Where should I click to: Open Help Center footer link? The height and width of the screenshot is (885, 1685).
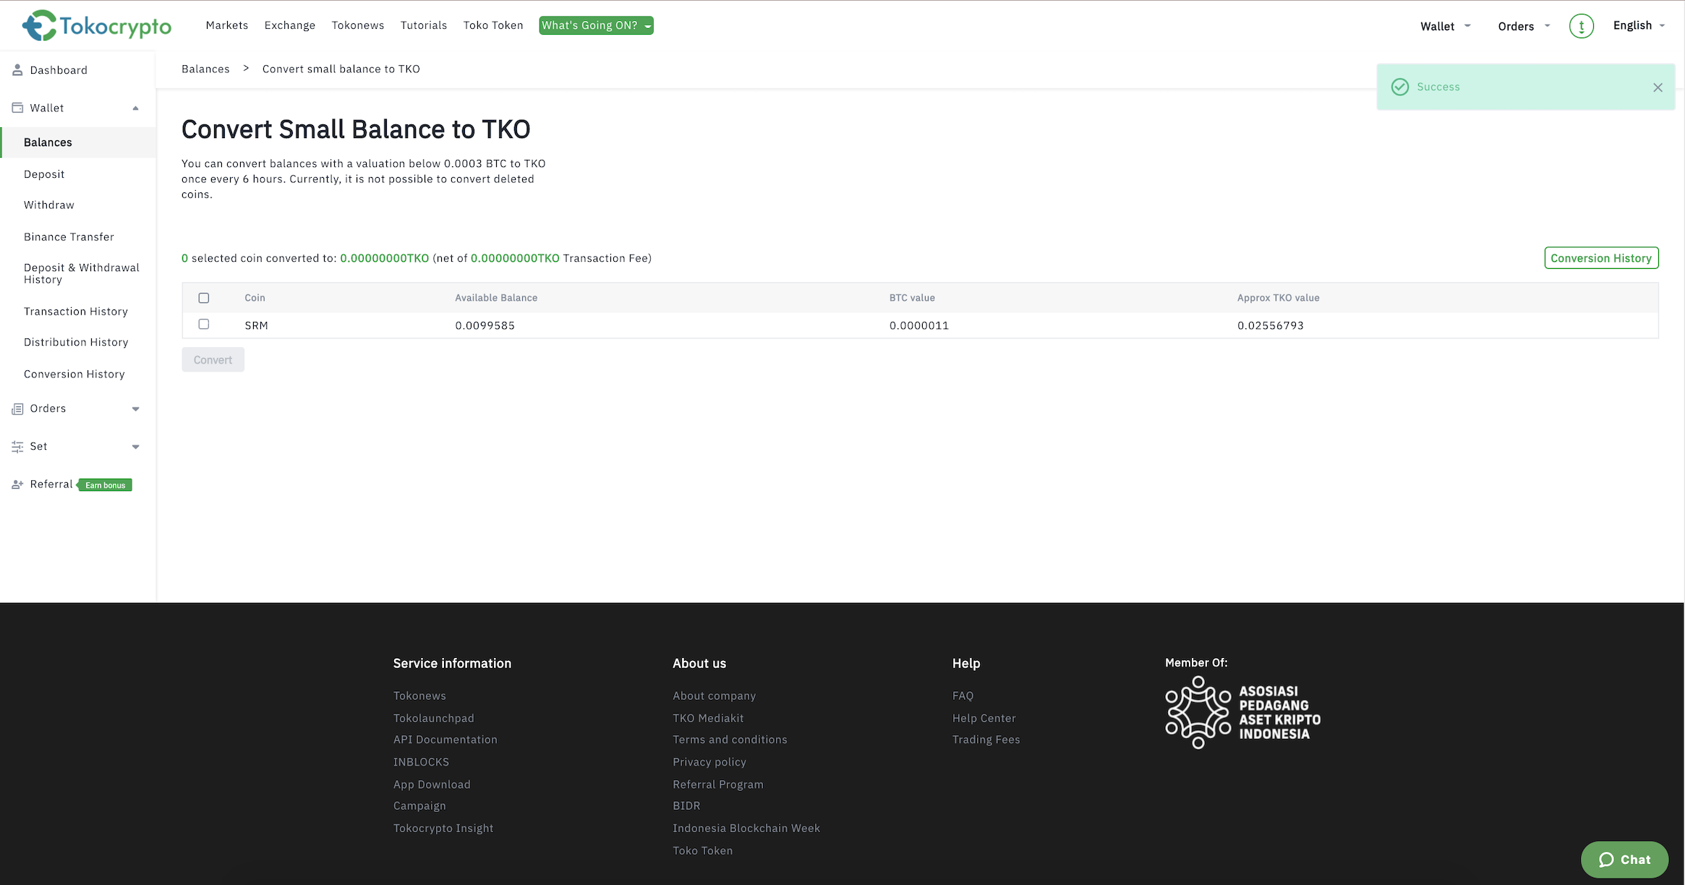pos(984,718)
